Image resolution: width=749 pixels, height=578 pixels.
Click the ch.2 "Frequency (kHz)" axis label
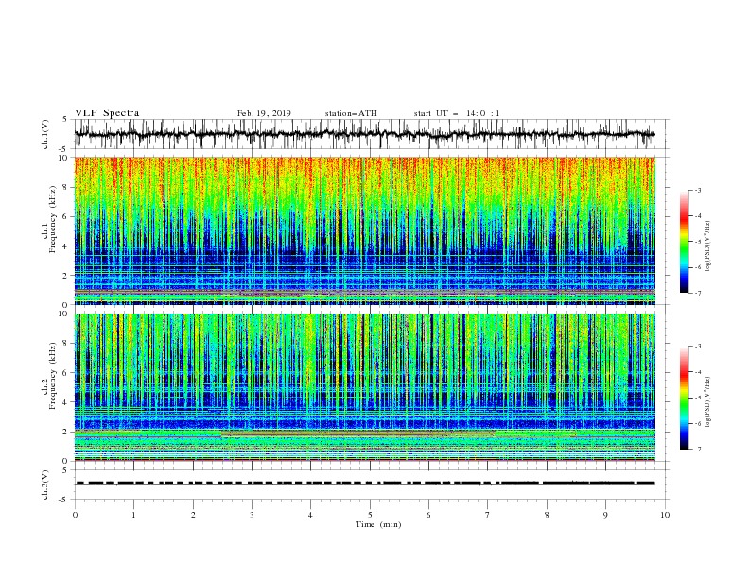coord(53,375)
